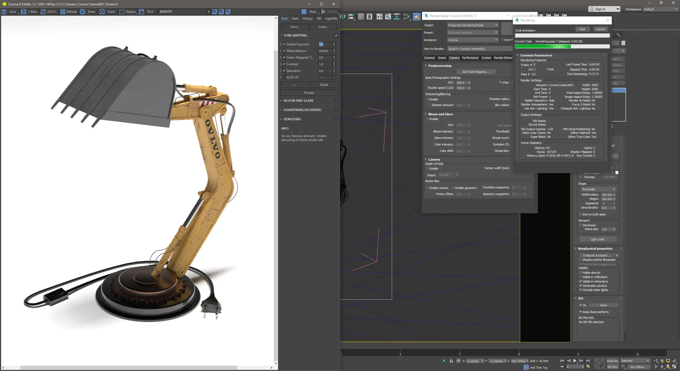Open the Time Configuration icon
This screenshot has width=680, height=371.
tap(588, 367)
